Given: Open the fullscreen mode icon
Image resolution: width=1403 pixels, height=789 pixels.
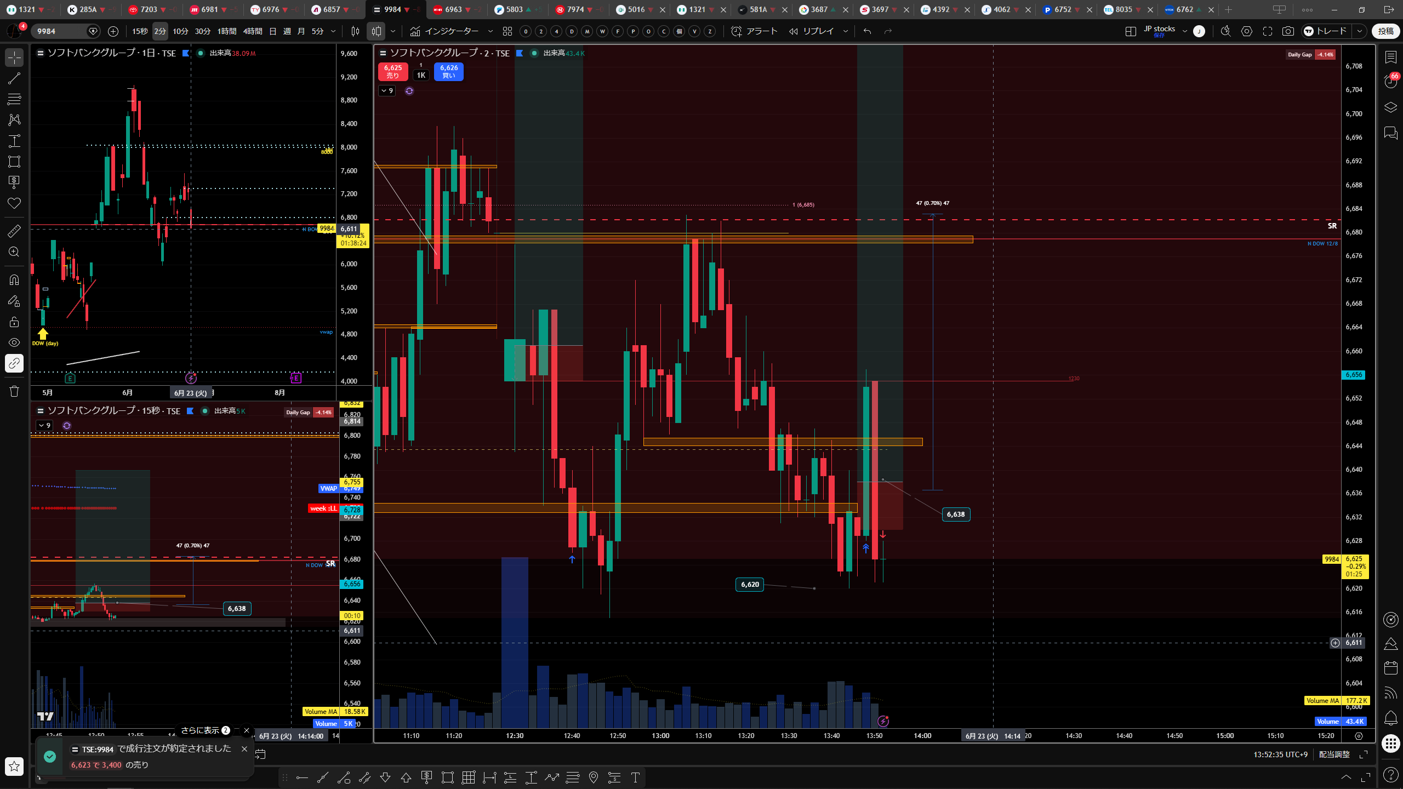Looking at the screenshot, I should (1268, 31).
